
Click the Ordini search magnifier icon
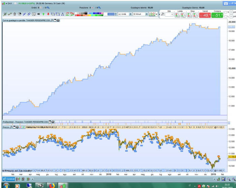48,7
